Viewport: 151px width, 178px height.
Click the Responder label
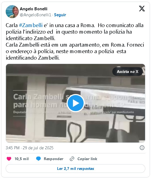click(54, 159)
